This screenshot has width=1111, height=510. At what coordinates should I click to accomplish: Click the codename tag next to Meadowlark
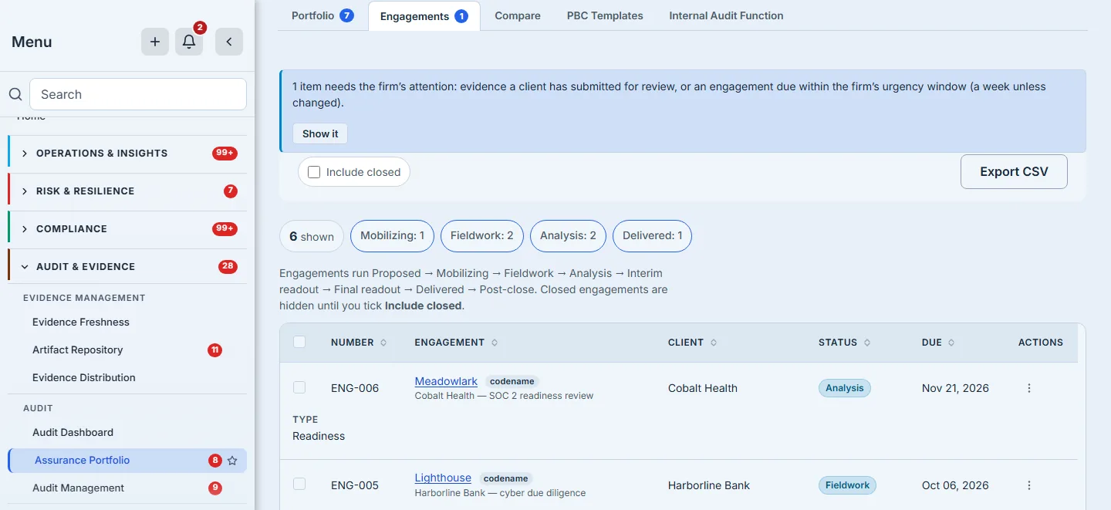click(512, 381)
